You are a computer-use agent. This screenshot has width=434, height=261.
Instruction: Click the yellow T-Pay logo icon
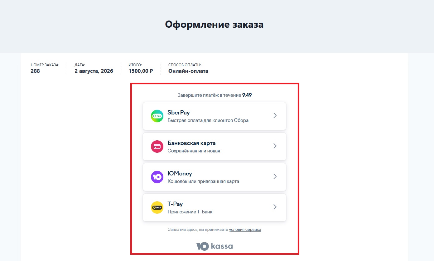(157, 207)
